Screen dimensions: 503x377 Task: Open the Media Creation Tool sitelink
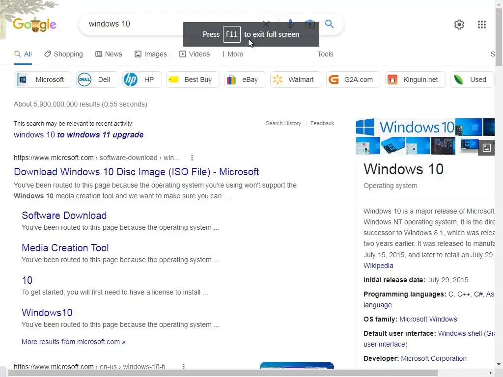click(x=65, y=248)
